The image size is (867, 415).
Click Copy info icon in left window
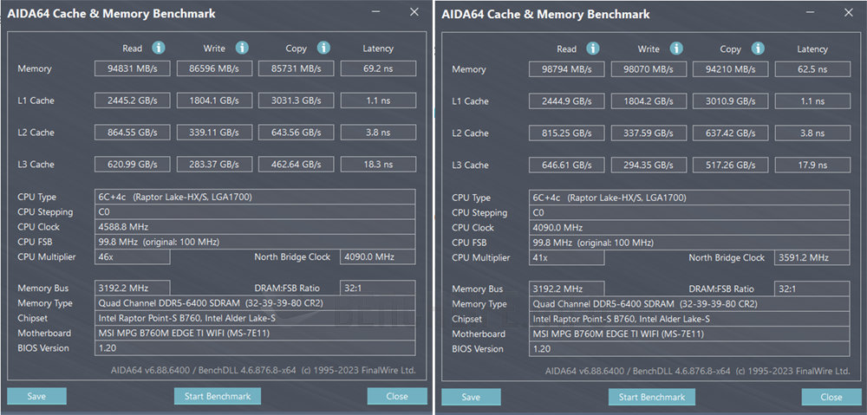pos(323,48)
